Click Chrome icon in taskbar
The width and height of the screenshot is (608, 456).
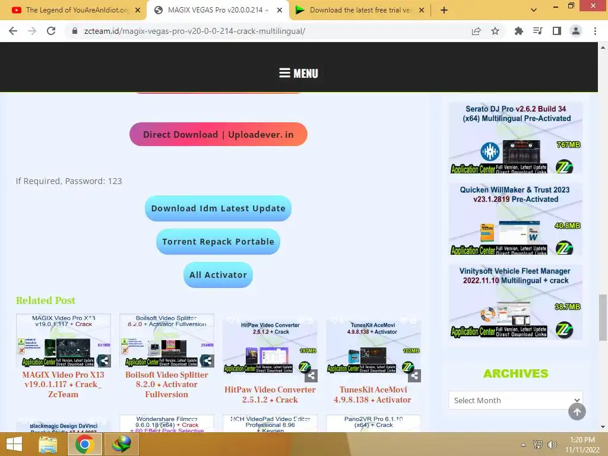click(85, 444)
